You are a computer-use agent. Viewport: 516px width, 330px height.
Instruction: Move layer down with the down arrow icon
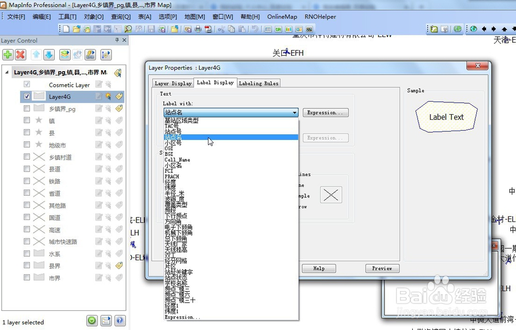coord(49,54)
